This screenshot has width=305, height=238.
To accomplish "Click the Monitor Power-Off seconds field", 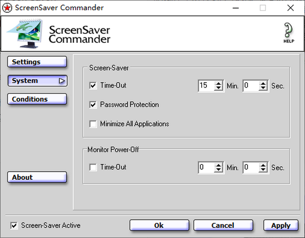I will pyautogui.click(x=251, y=168).
